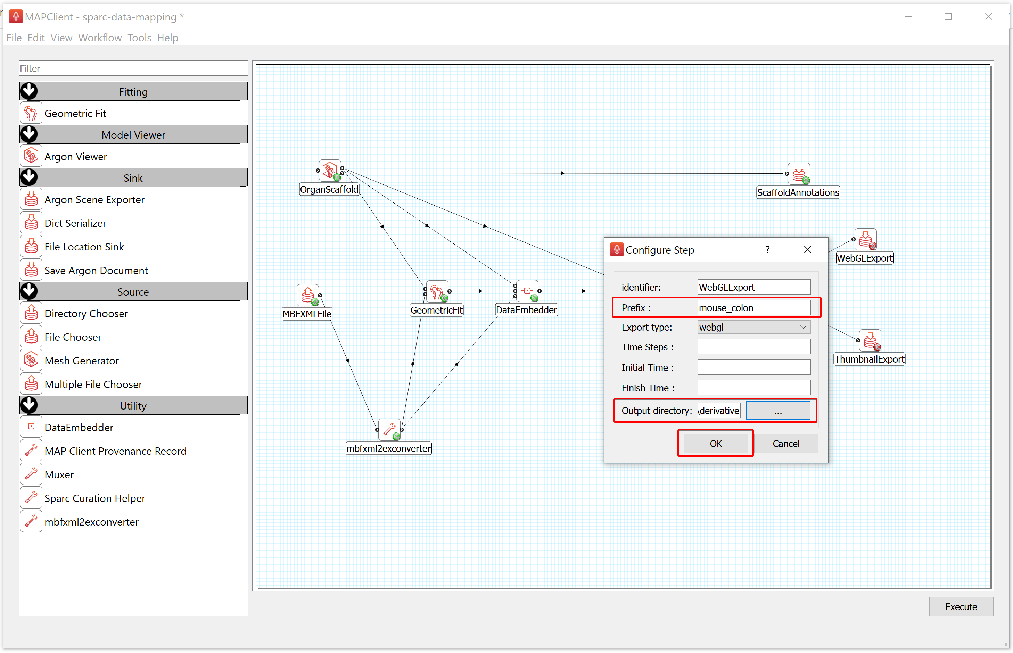This screenshot has width=1013, height=653.
Task: Select the mbfxml2exconverter node on canvas
Action: [389, 430]
